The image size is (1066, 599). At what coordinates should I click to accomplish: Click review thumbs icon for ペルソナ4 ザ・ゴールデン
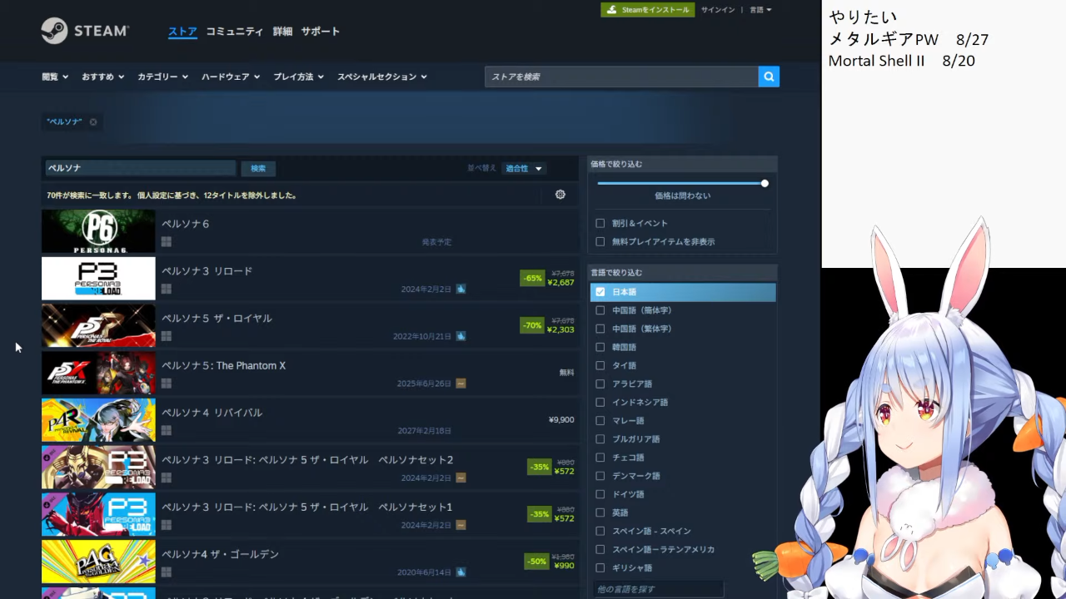[x=461, y=572]
